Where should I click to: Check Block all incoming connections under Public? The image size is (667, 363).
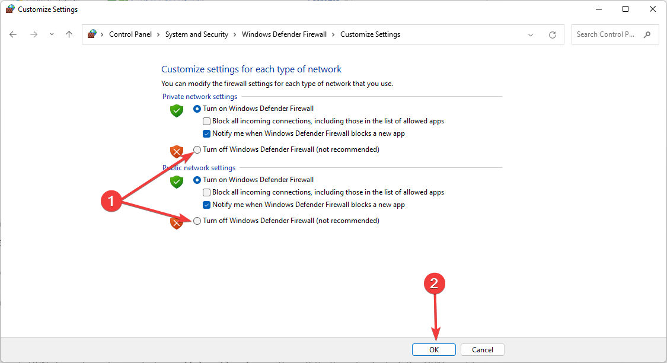206,192
